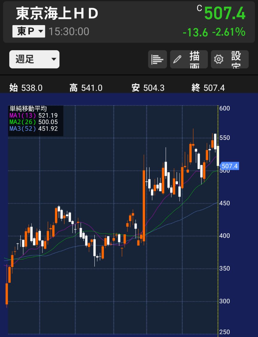
Task: Click the volume-by-price histogram icon
Action: click(157, 59)
